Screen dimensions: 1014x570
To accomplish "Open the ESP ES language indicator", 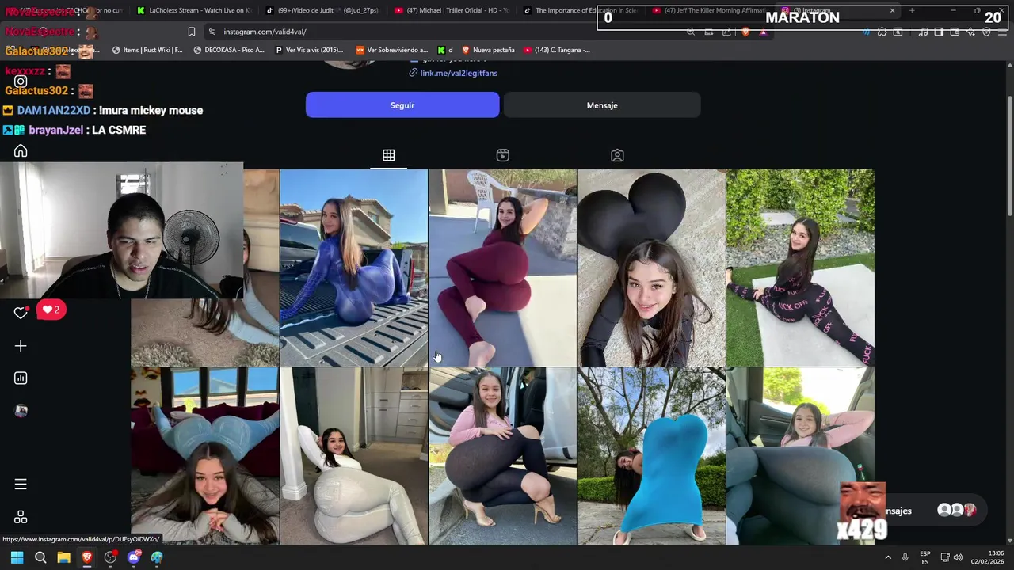I will point(925,557).
